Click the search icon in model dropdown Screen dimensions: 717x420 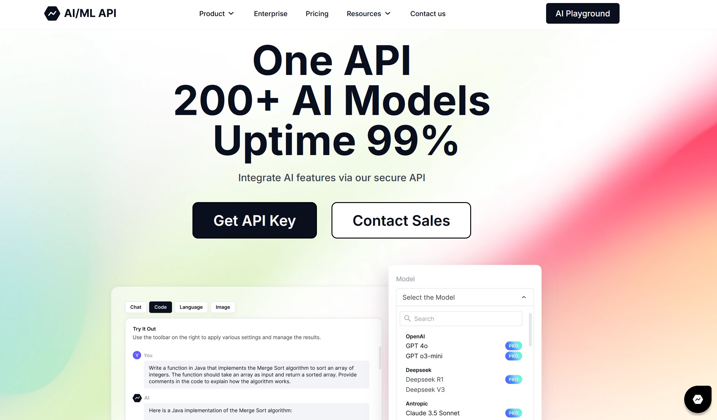pos(408,319)
